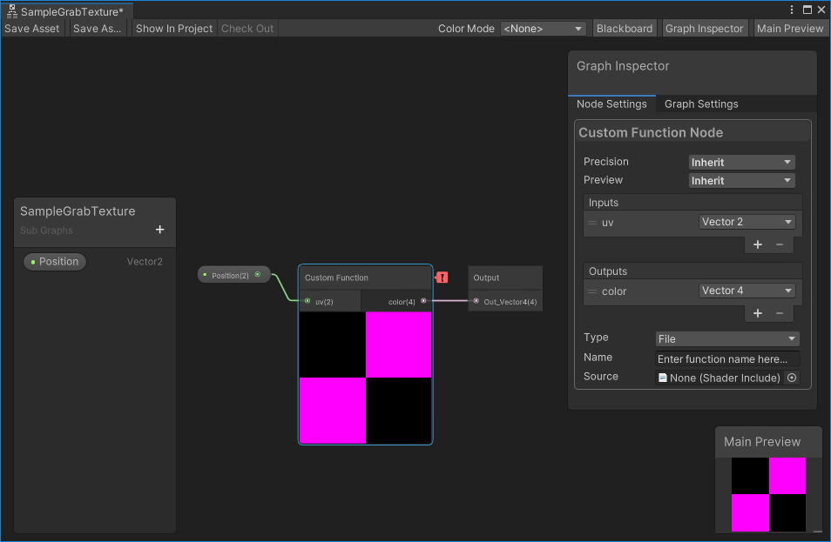831x542 pixels.
Task: Switch to the Node Settings tab
Action: pos(611,104)
